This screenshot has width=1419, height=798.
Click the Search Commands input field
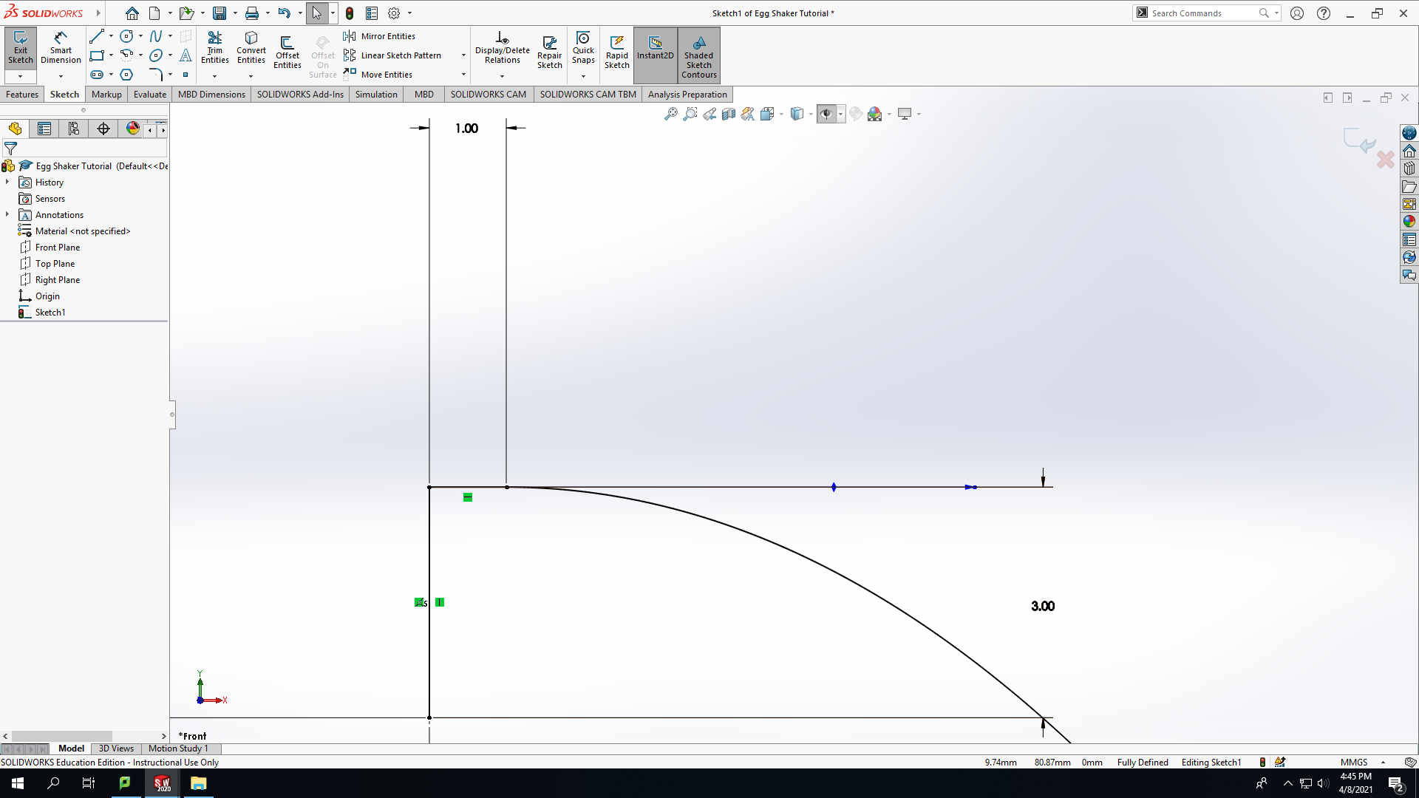click(1203, 13)
